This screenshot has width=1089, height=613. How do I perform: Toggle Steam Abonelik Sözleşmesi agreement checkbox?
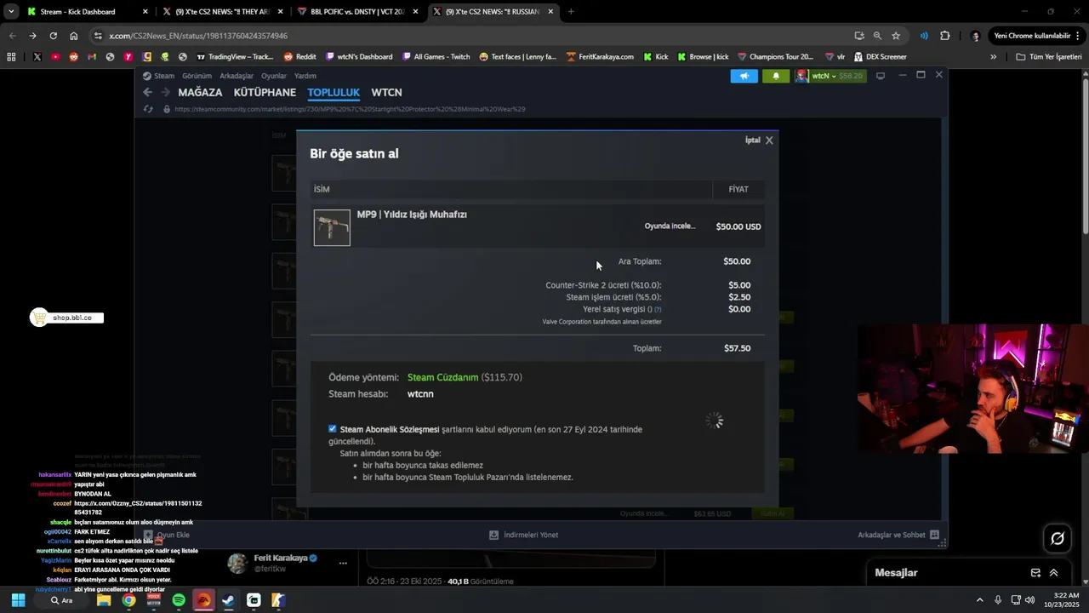pyautogui.click(x=333, y=429)
